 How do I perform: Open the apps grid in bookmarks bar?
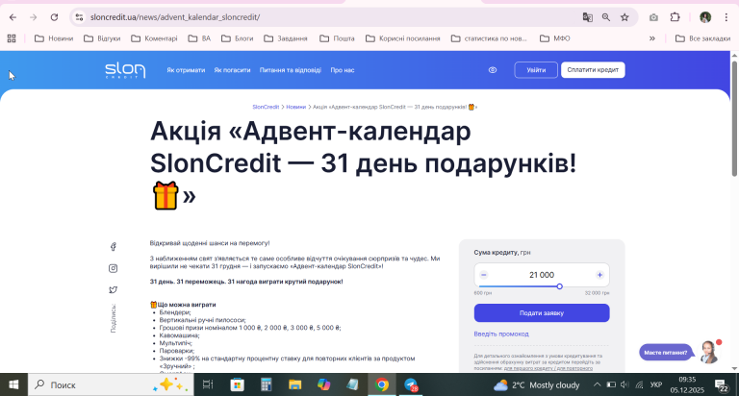[12, 38]
